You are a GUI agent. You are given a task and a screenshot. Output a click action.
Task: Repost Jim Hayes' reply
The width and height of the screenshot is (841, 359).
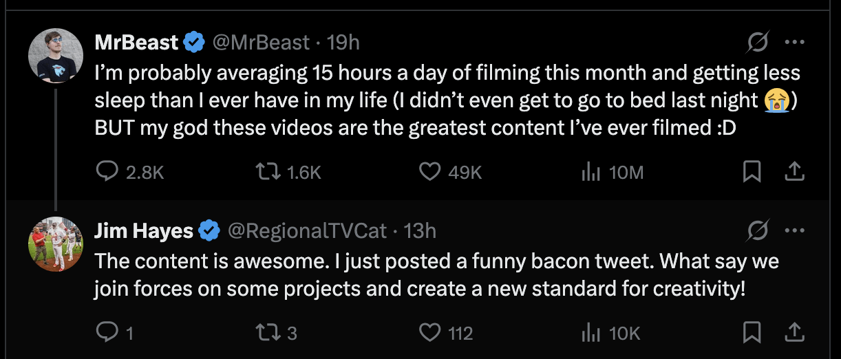pyautogui.click(x=266, y=333)
